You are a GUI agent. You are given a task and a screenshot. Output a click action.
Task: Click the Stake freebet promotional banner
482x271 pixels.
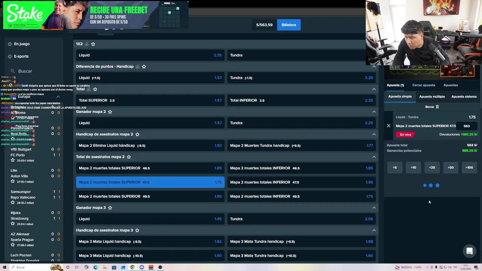point(96,15)
